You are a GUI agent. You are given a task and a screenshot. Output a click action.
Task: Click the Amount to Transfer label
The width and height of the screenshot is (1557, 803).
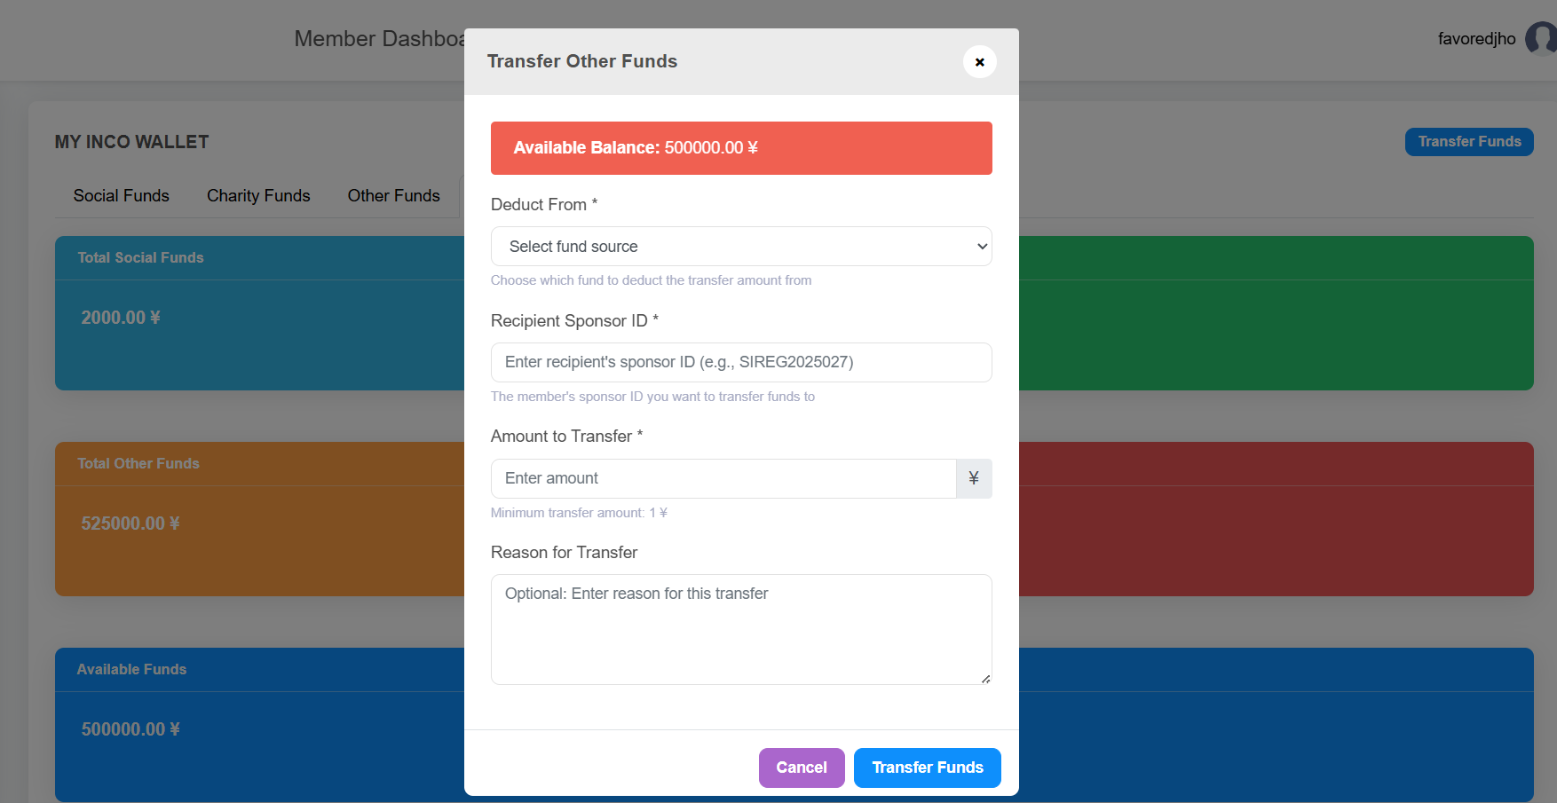(566, 437)
